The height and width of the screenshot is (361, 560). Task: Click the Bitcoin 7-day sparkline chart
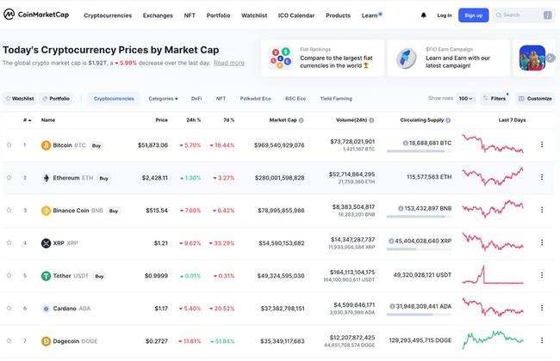(x=493, y=144)
